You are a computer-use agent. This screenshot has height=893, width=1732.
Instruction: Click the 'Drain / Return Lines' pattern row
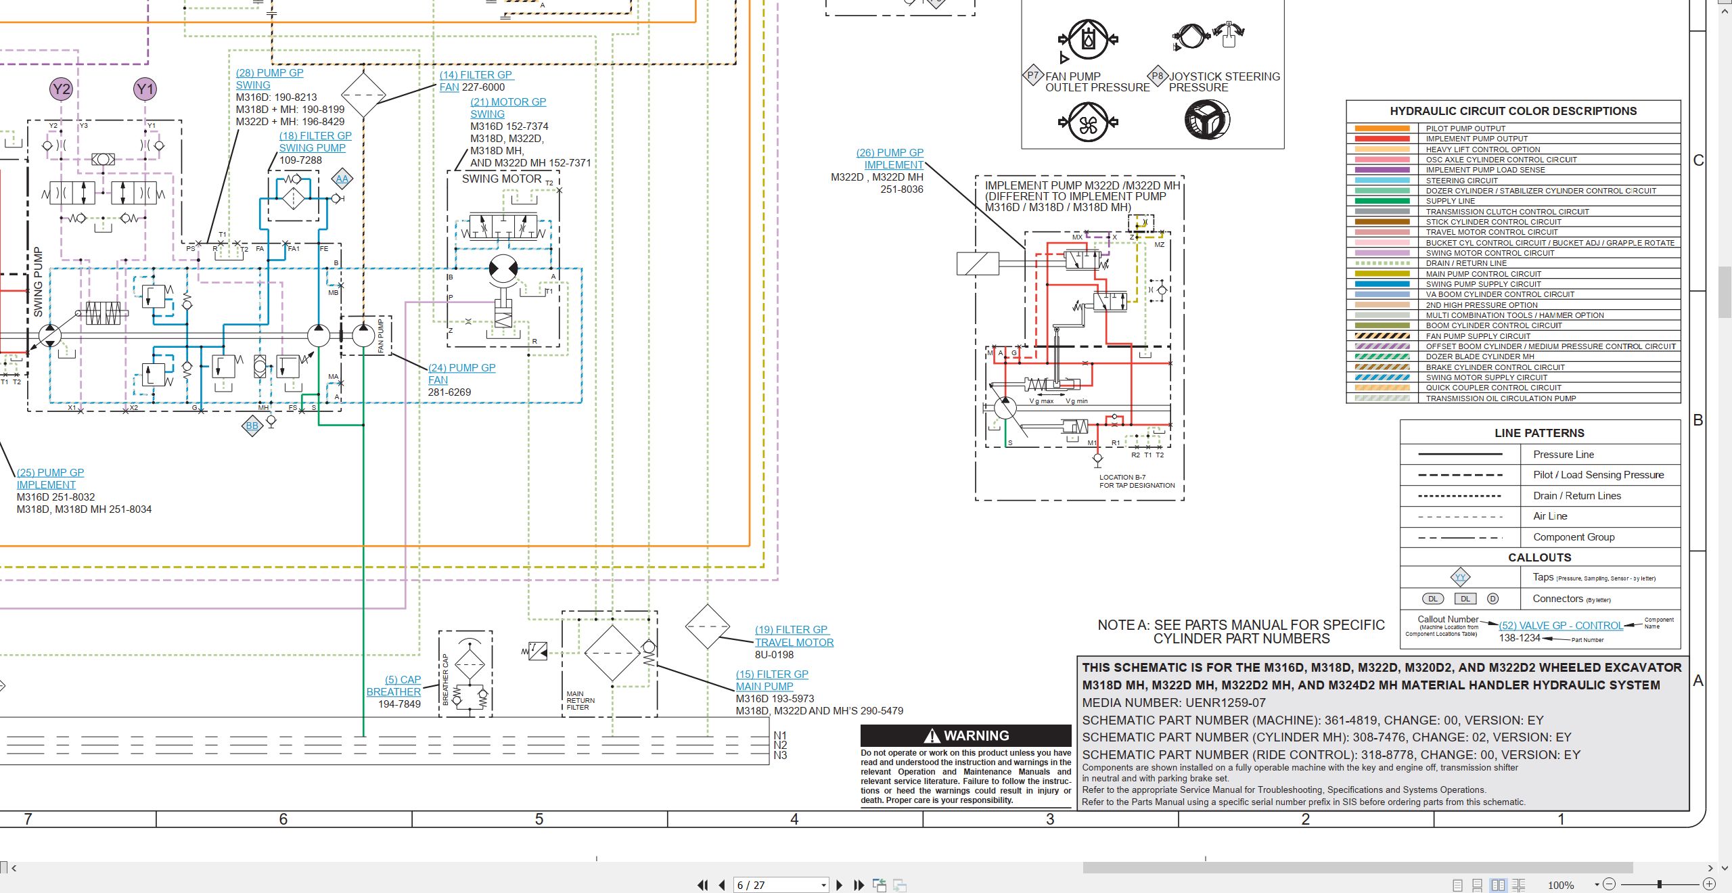(1540, 496)
